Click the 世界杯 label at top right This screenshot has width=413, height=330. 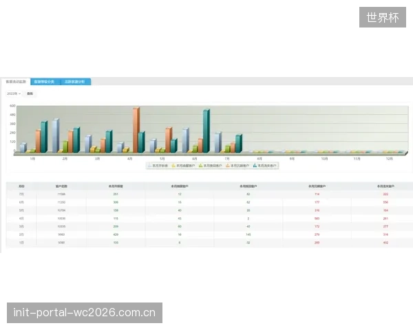(x=383, y=17)
